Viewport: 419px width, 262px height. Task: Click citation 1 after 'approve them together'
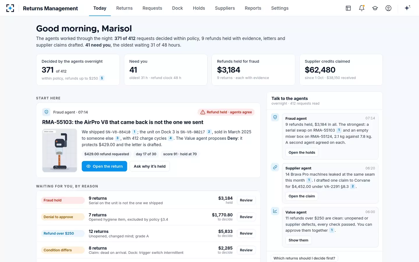332,230
